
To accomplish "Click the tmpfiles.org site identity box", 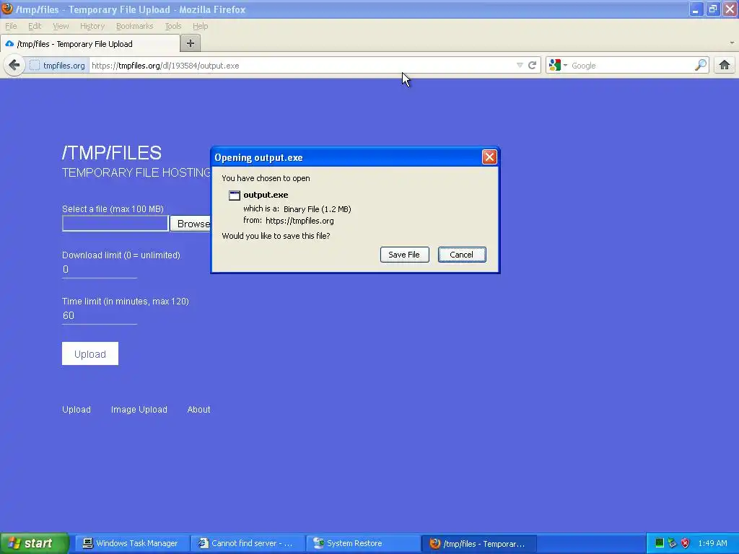I will pos(58,66).
